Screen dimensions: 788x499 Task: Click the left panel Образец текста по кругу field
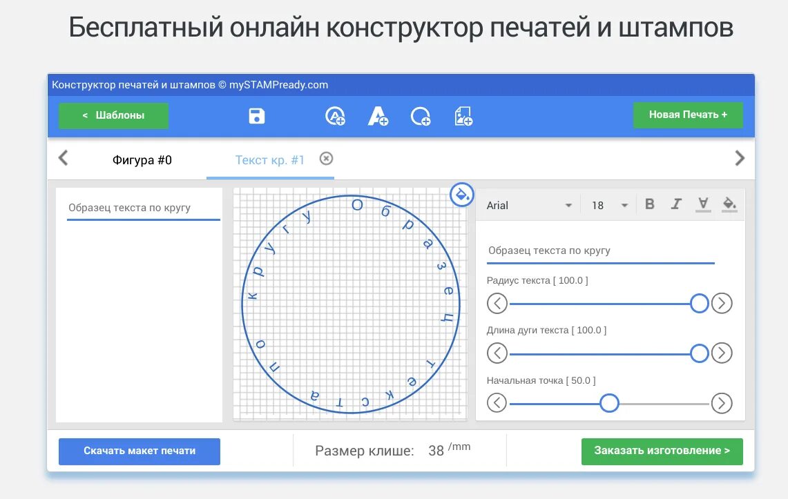coord(144,208)
